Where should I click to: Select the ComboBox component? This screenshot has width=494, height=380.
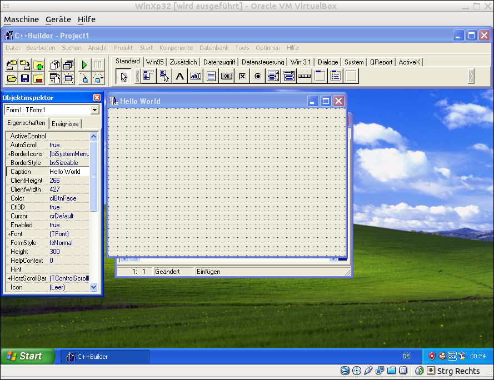pyautogui.click(x=289, y=76)
